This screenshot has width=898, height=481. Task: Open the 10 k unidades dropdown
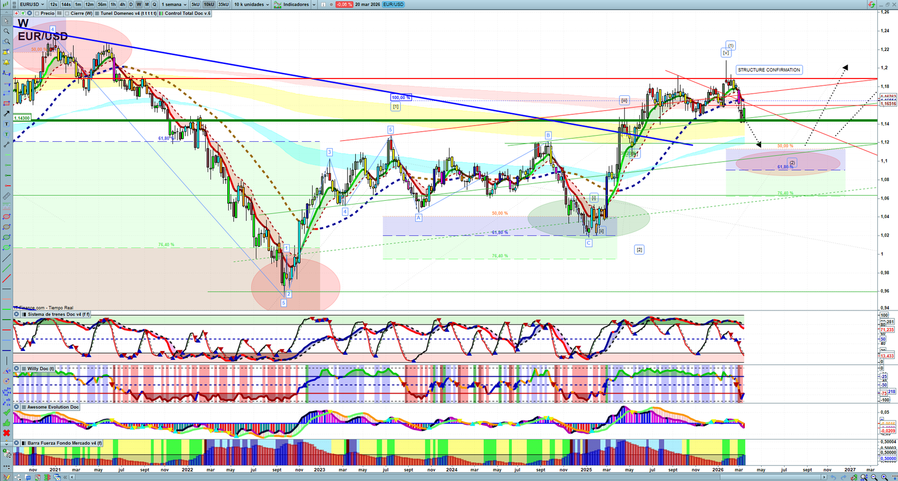[251, 4]
